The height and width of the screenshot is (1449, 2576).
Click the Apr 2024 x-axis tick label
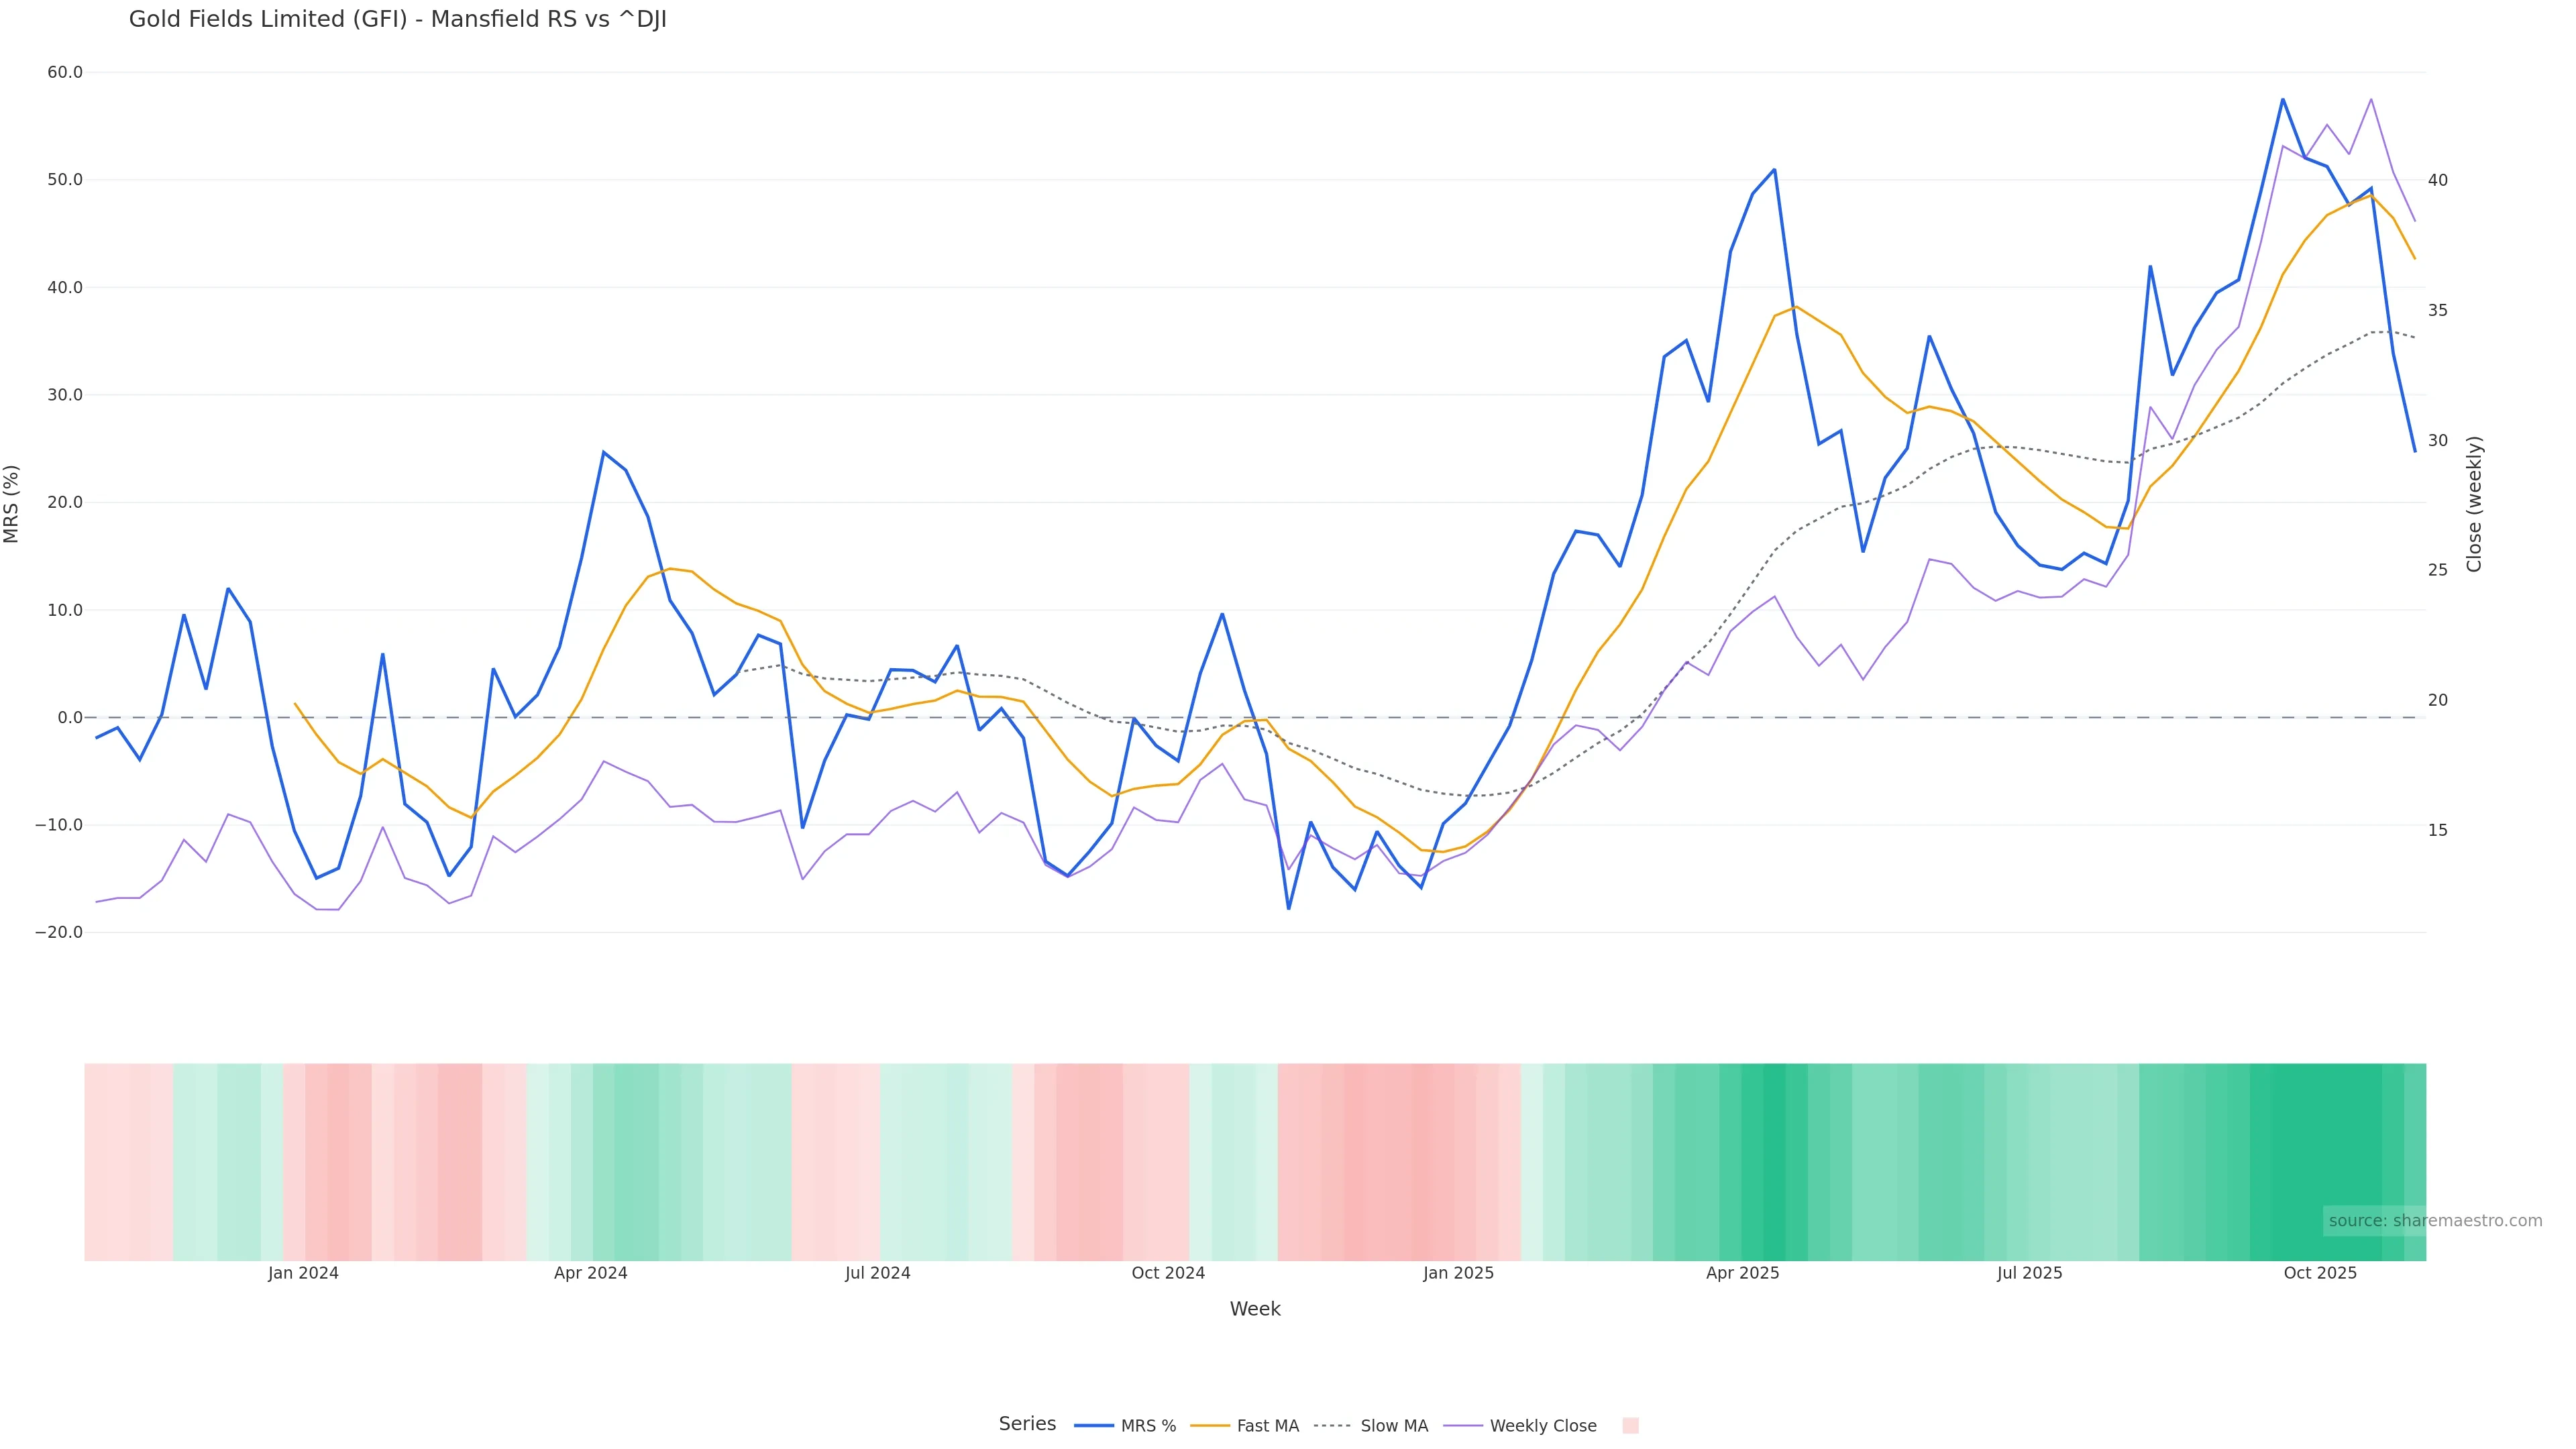(590, 1274)
